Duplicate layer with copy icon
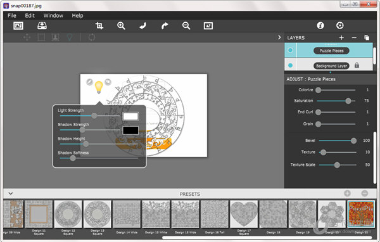The image size is (380, 242). coord(367,37)
